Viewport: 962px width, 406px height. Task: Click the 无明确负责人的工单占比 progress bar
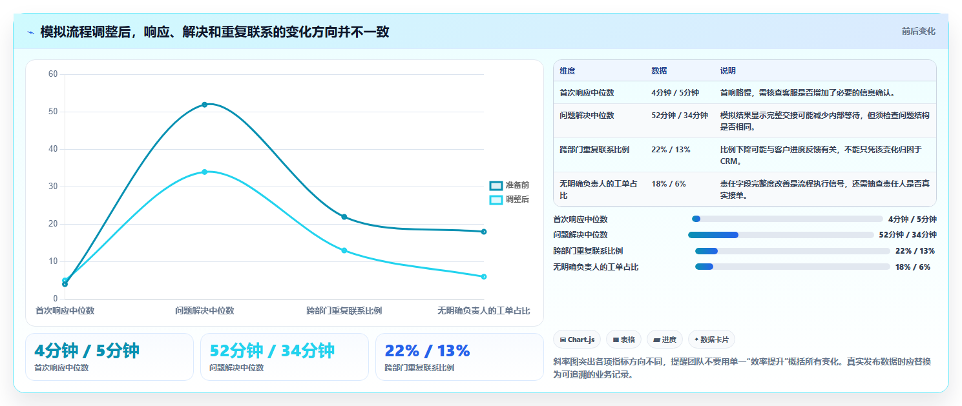[792, 267]
